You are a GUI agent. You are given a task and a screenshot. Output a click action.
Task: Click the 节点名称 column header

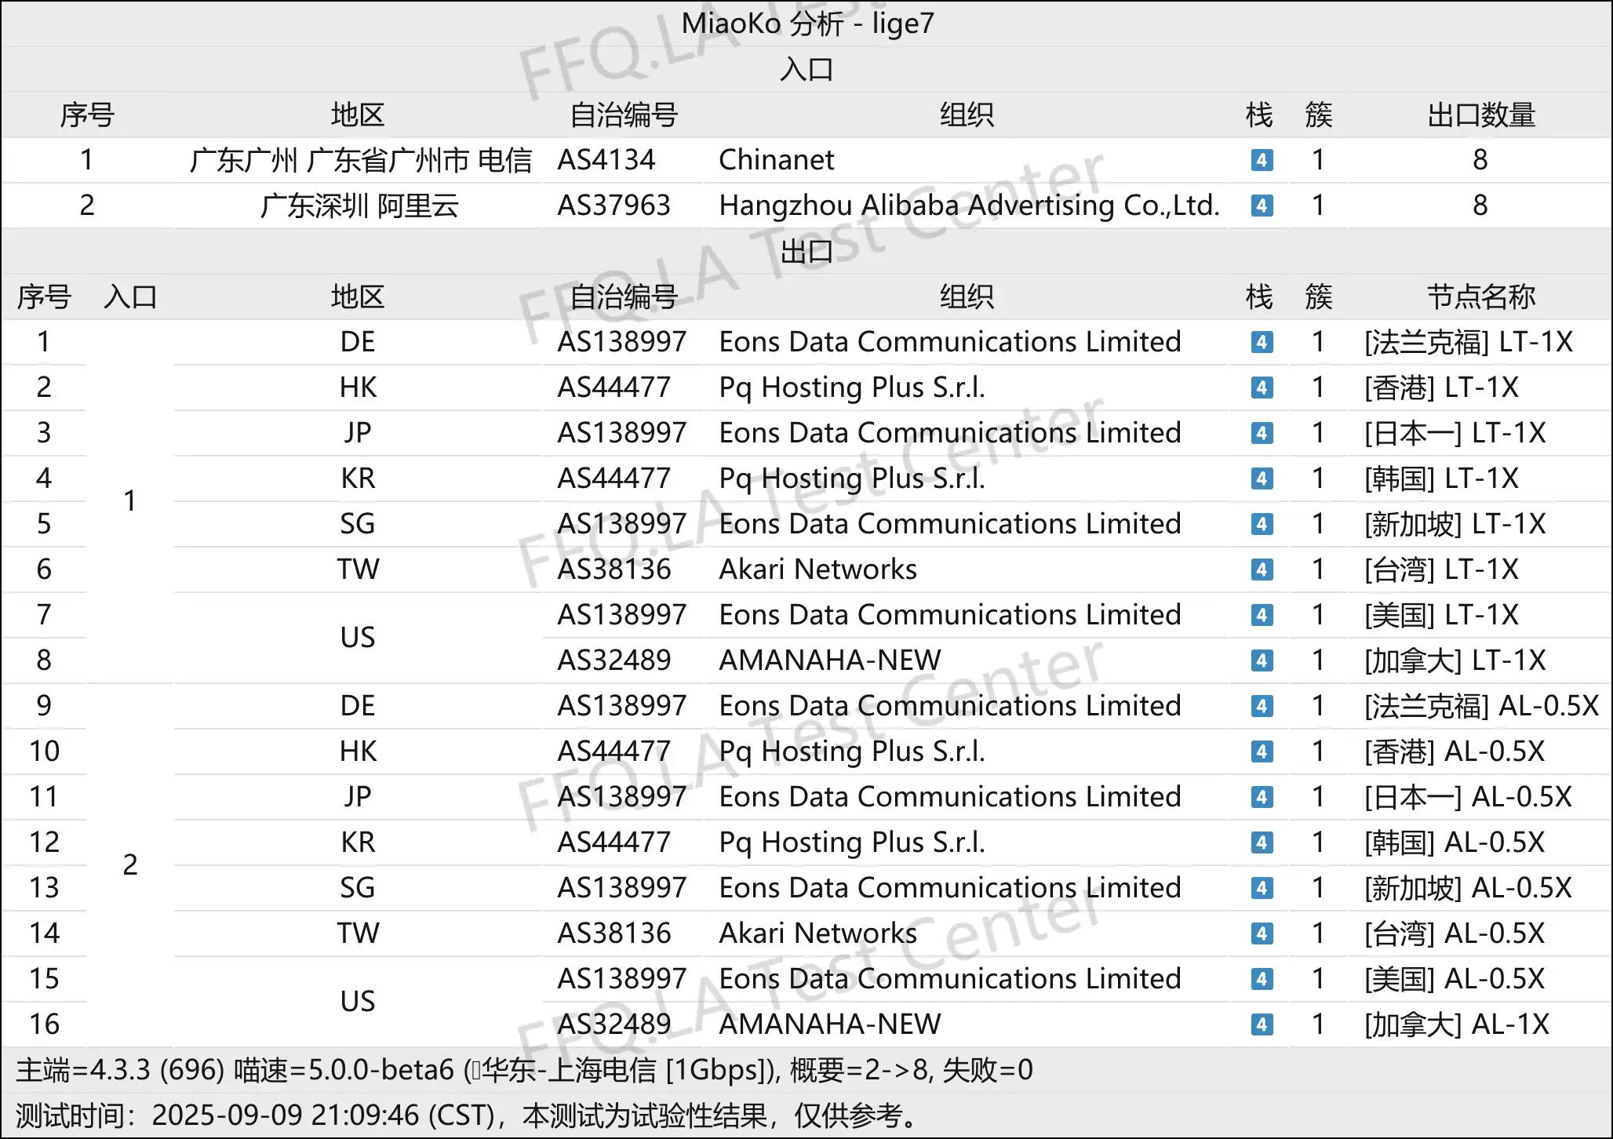pos(1480,297)
